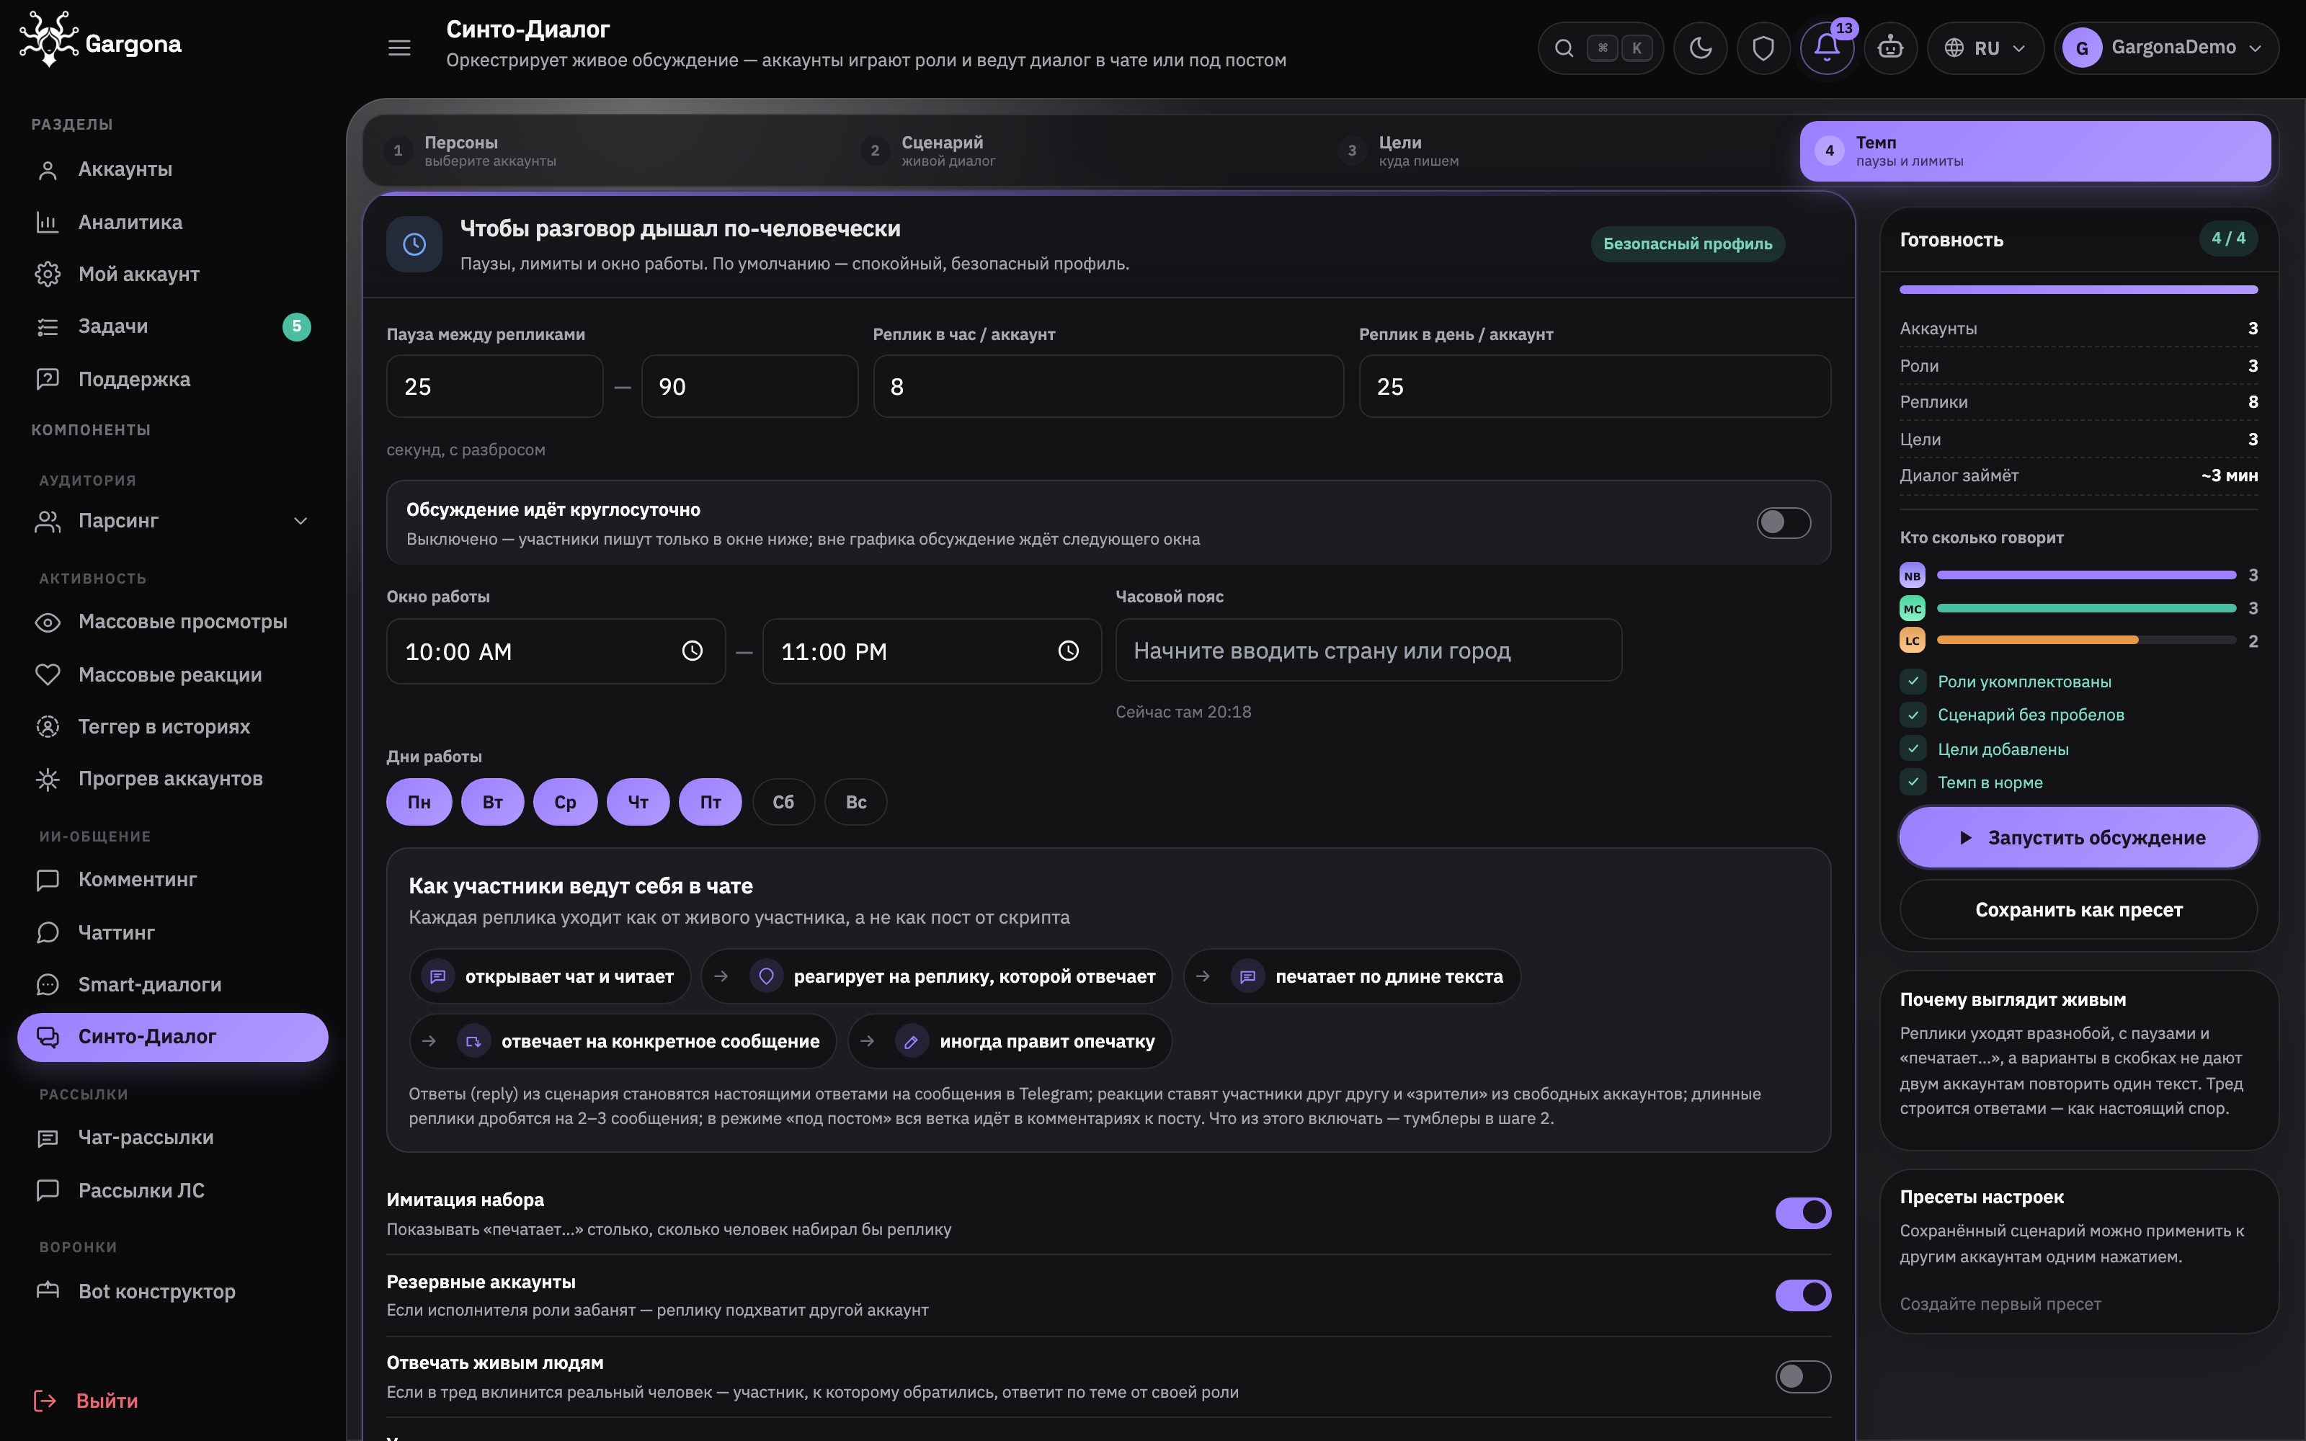The image size is (2306, 1441).
Task: Select step 4 Темп tab
Action: [x=2035, y=151]
